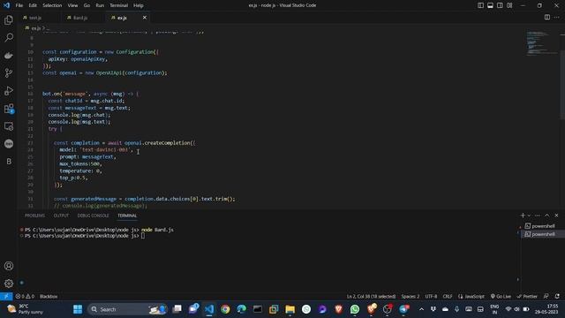
Task: Click Blackbox in status bar
Action: pyautogui.click(x=49, y=297)
